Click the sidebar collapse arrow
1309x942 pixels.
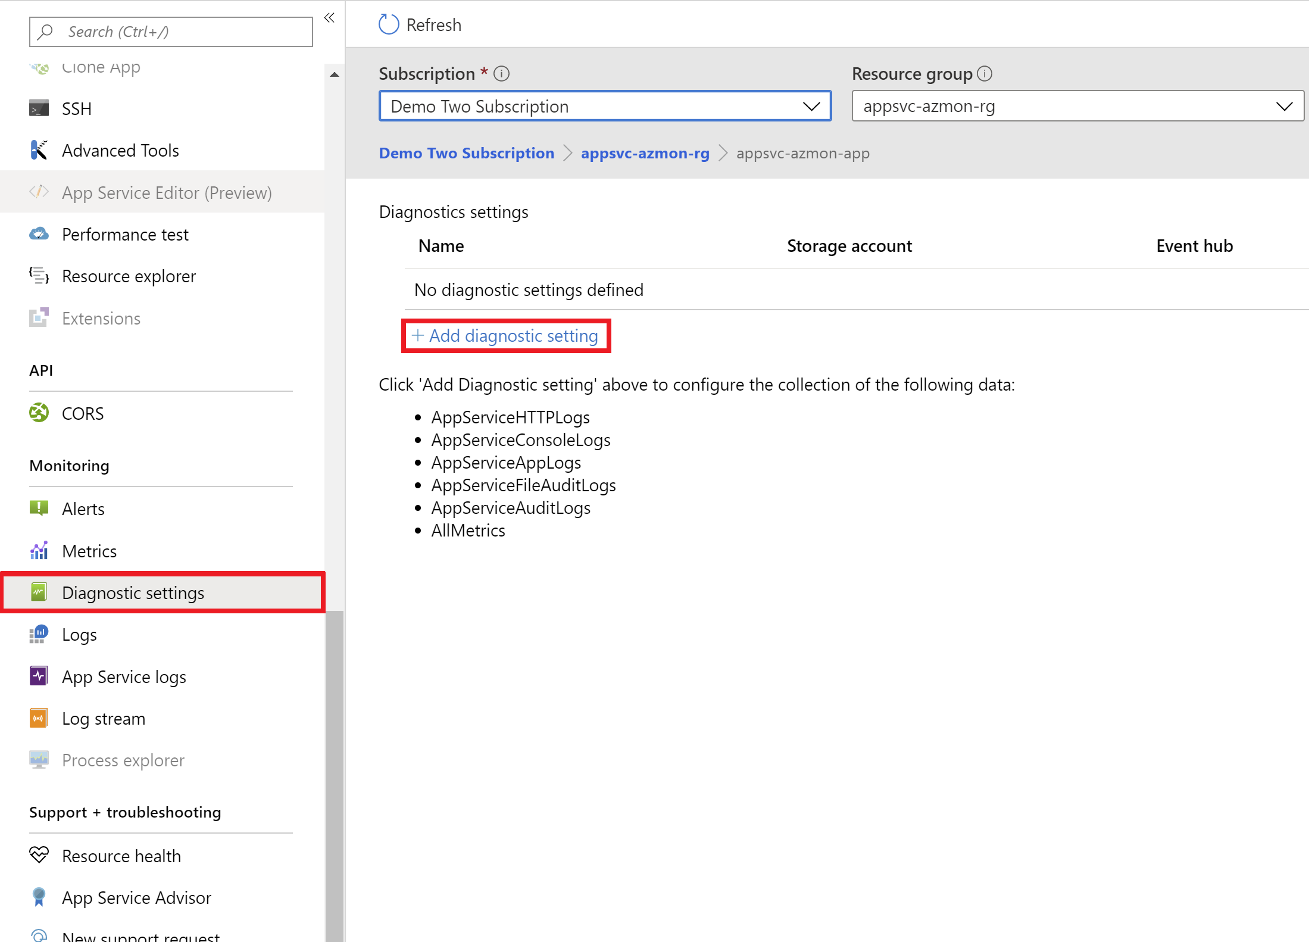pos(329,18)
